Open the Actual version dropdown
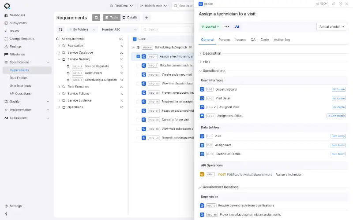 point(332,27)
